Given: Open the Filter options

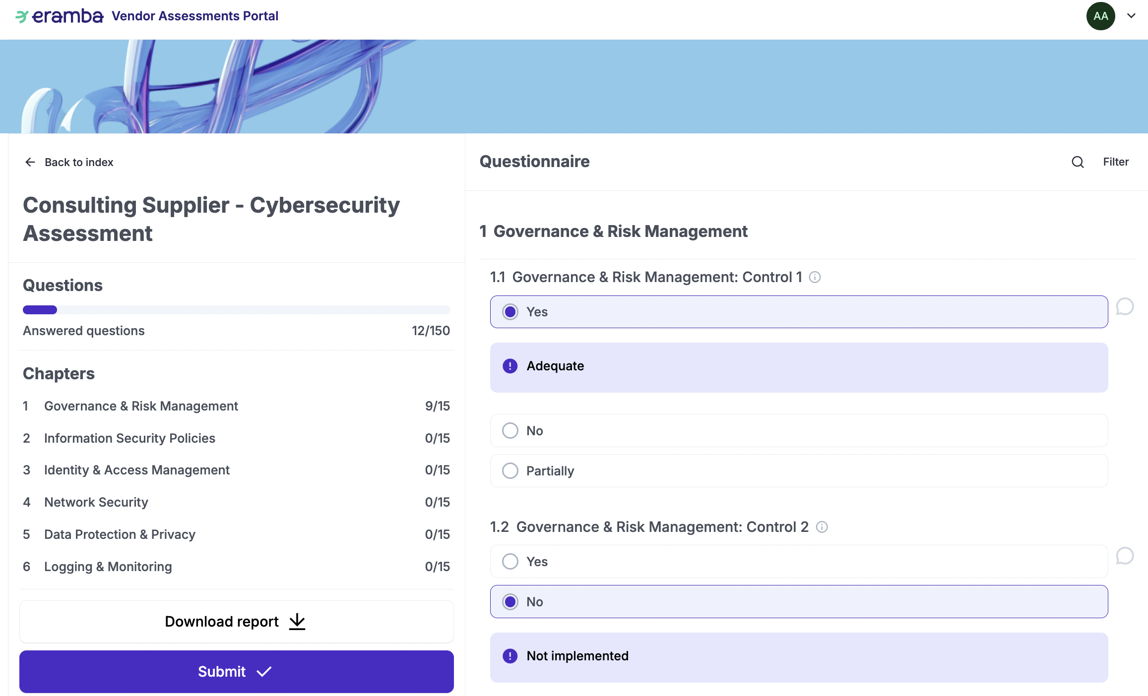Looking at the screenshot, I should point(1115,162).
